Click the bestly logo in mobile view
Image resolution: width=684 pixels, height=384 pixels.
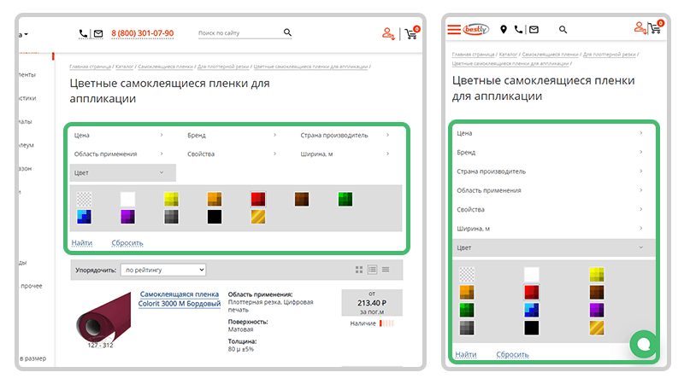(476, 29)
